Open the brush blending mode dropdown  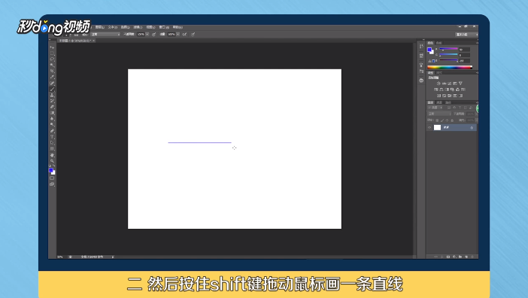[x=105, y=35]
